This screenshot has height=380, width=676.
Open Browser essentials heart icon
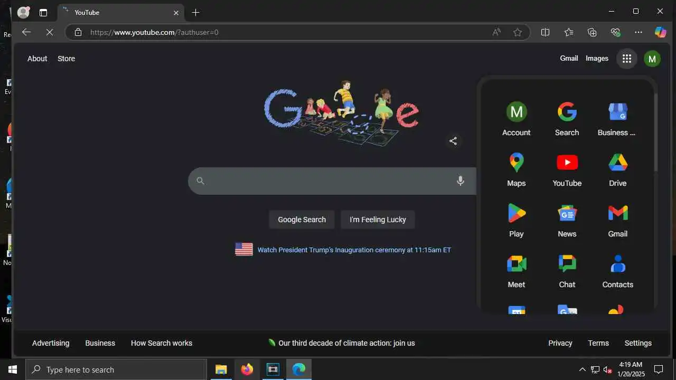[615, 32]
